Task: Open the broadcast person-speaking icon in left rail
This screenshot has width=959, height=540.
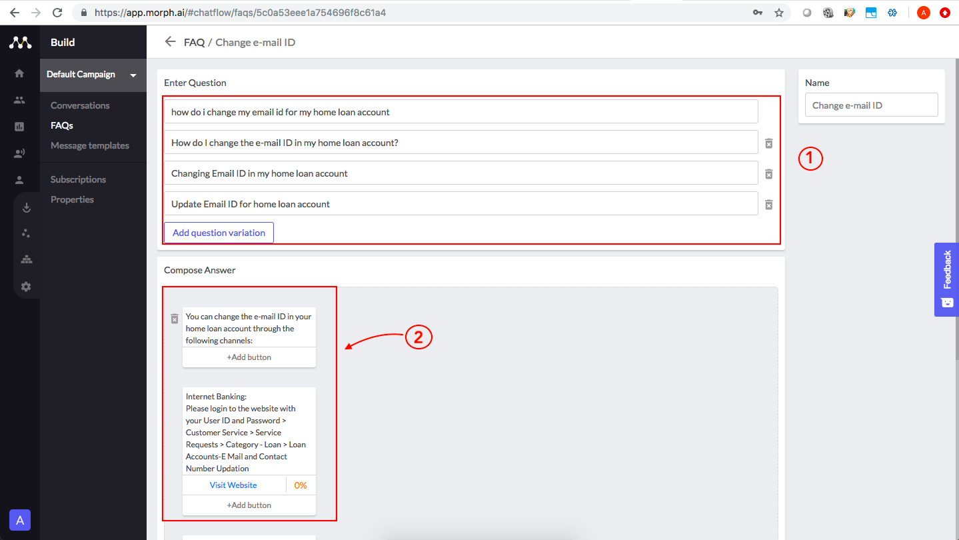Action: click(x=19, y=153)
